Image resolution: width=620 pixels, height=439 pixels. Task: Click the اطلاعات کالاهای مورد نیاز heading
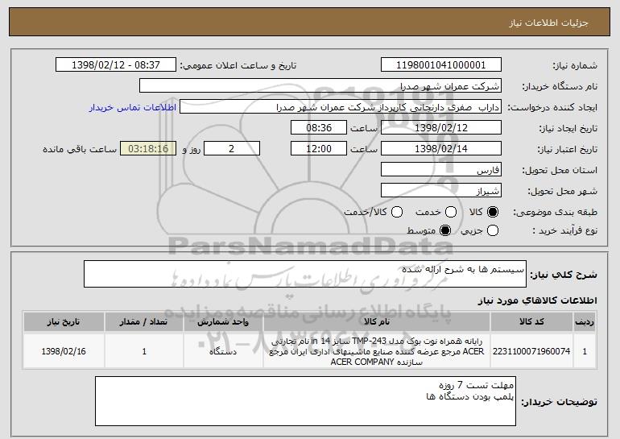(x=537, y=300)
